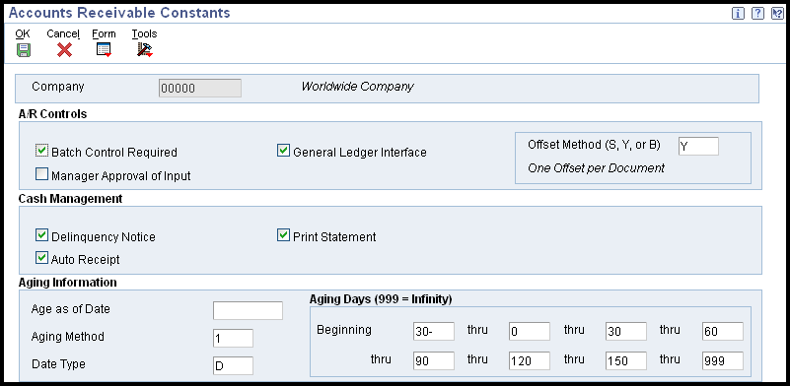Click the 'Offset Method (S, Y, or B)' label
Screen dimensions: 790x386
point(594,145)
